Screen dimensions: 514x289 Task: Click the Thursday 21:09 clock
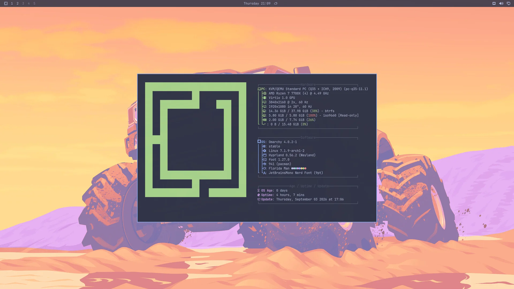click(257, 3)
